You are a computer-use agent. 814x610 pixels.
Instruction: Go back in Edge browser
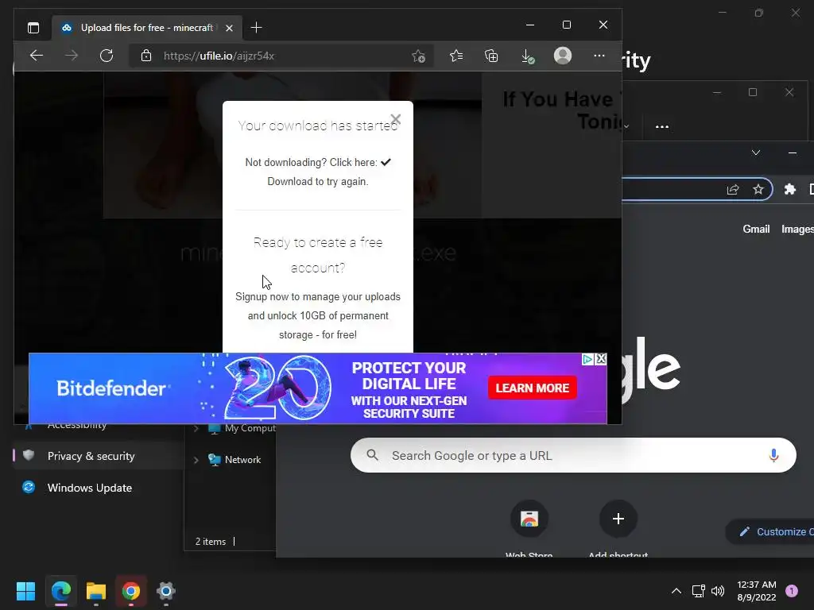pyautogui.click(x=37, y=56)
